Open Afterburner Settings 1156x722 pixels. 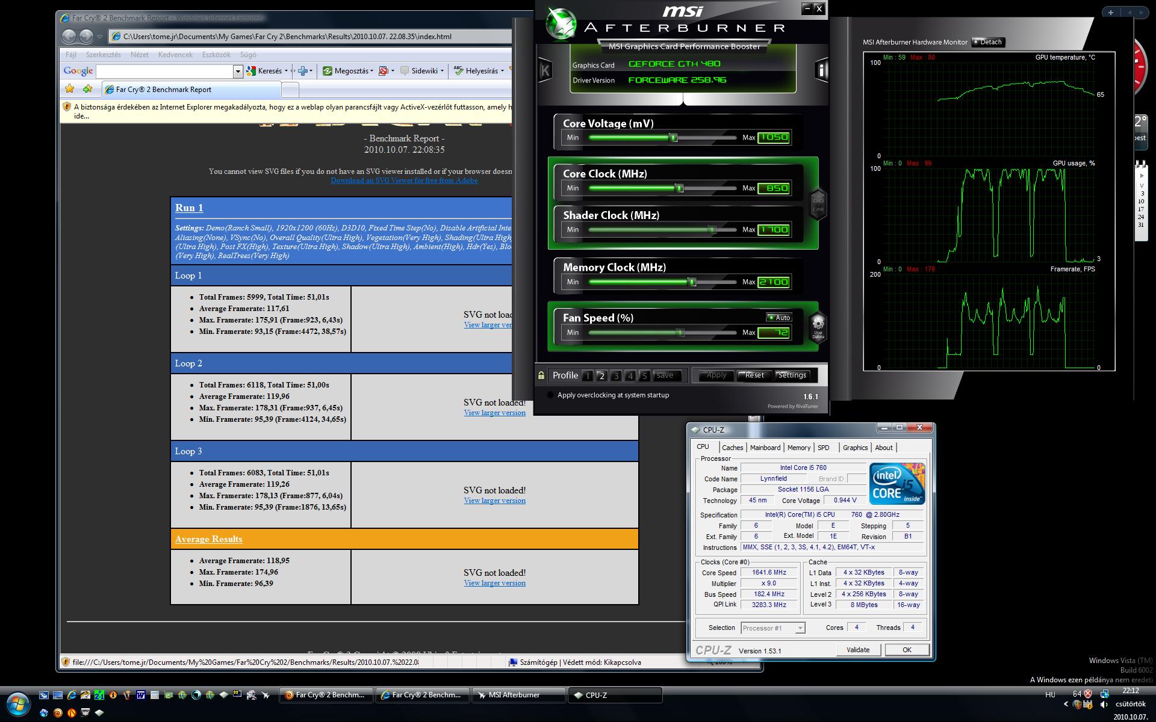pos(792,375)
